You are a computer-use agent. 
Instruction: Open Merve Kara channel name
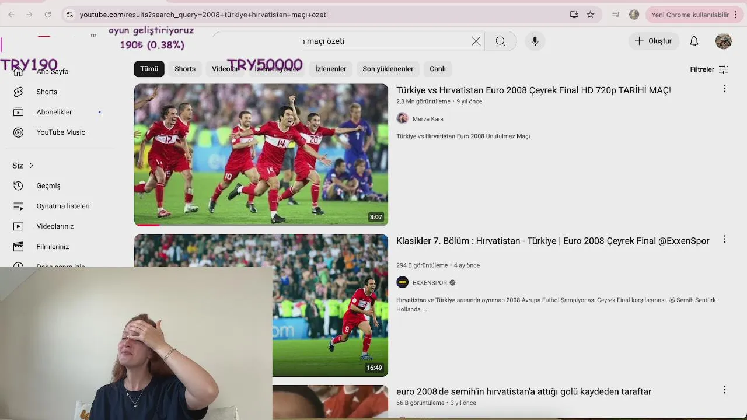428,119
